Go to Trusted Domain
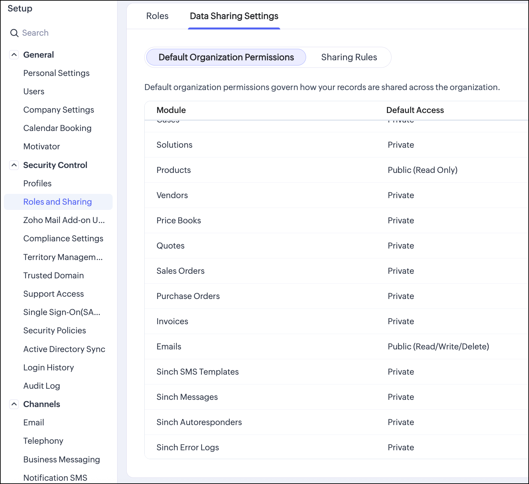 coord(53,275)
